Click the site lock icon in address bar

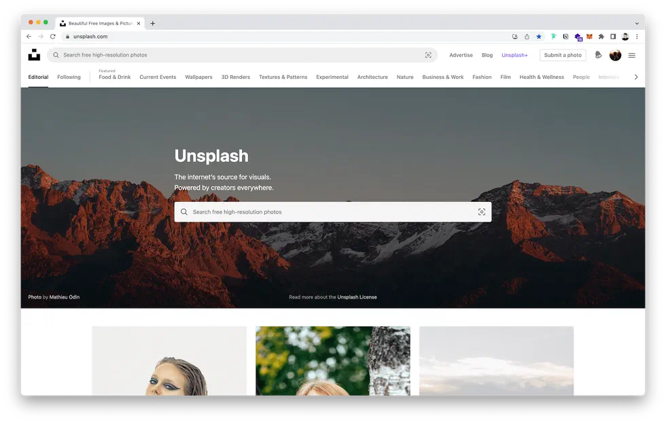[x=67, y=37]
